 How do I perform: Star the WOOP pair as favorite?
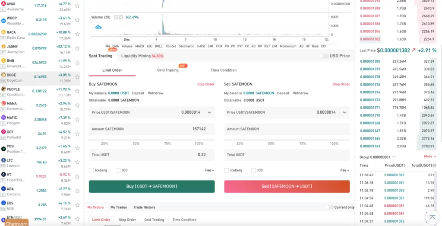point(77,20)
